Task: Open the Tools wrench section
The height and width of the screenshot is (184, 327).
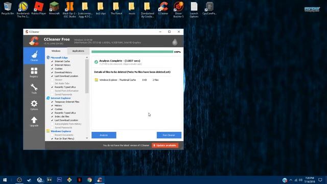Action: click(x=34, y=88)
